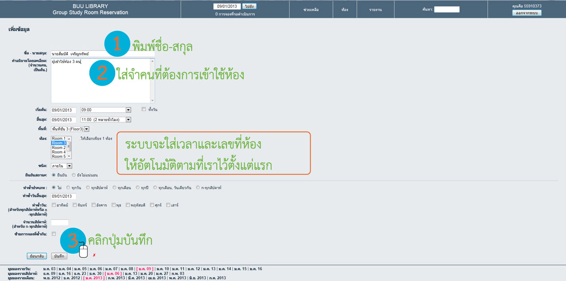This screenshot has height=281, width=566.
Task: Expand the 11:00 end time dropdown
Action: (x=128, y=120)
